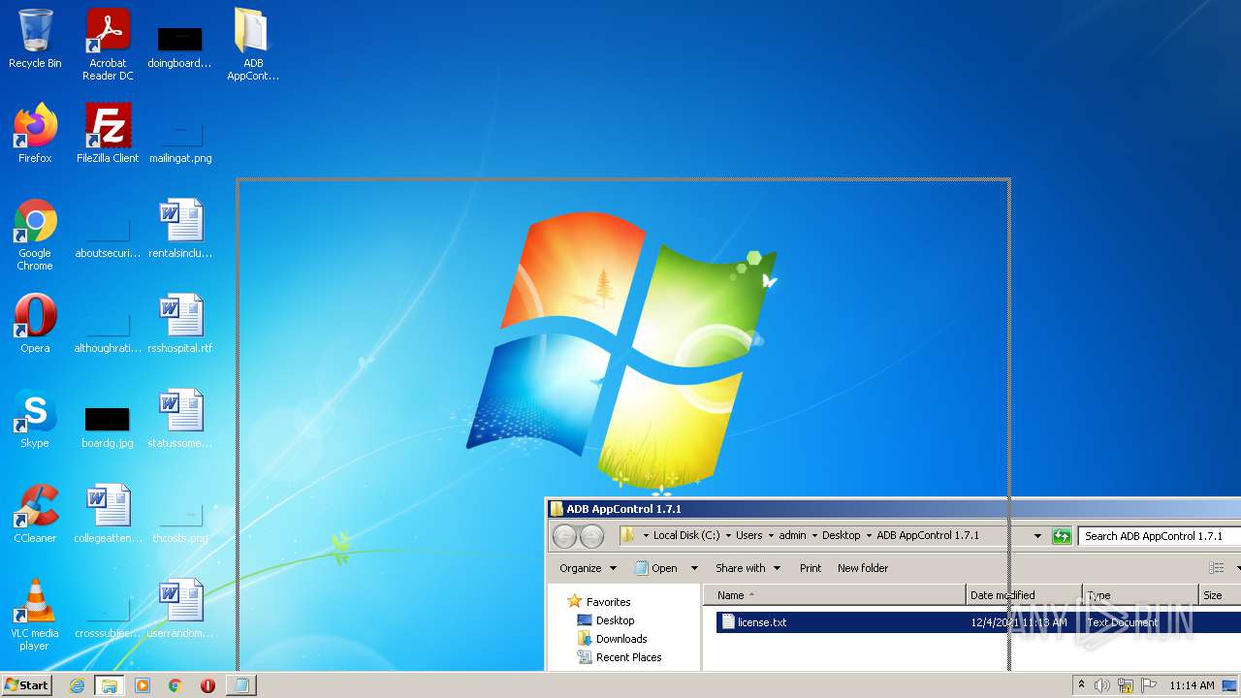Viewport: 1241px width, 698px height.
Task: Select mailingat.png on the desktop
Action: 180,141
